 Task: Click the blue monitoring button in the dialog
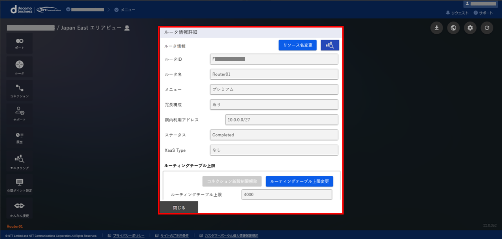pyautogui.click(x=330, y=45)
